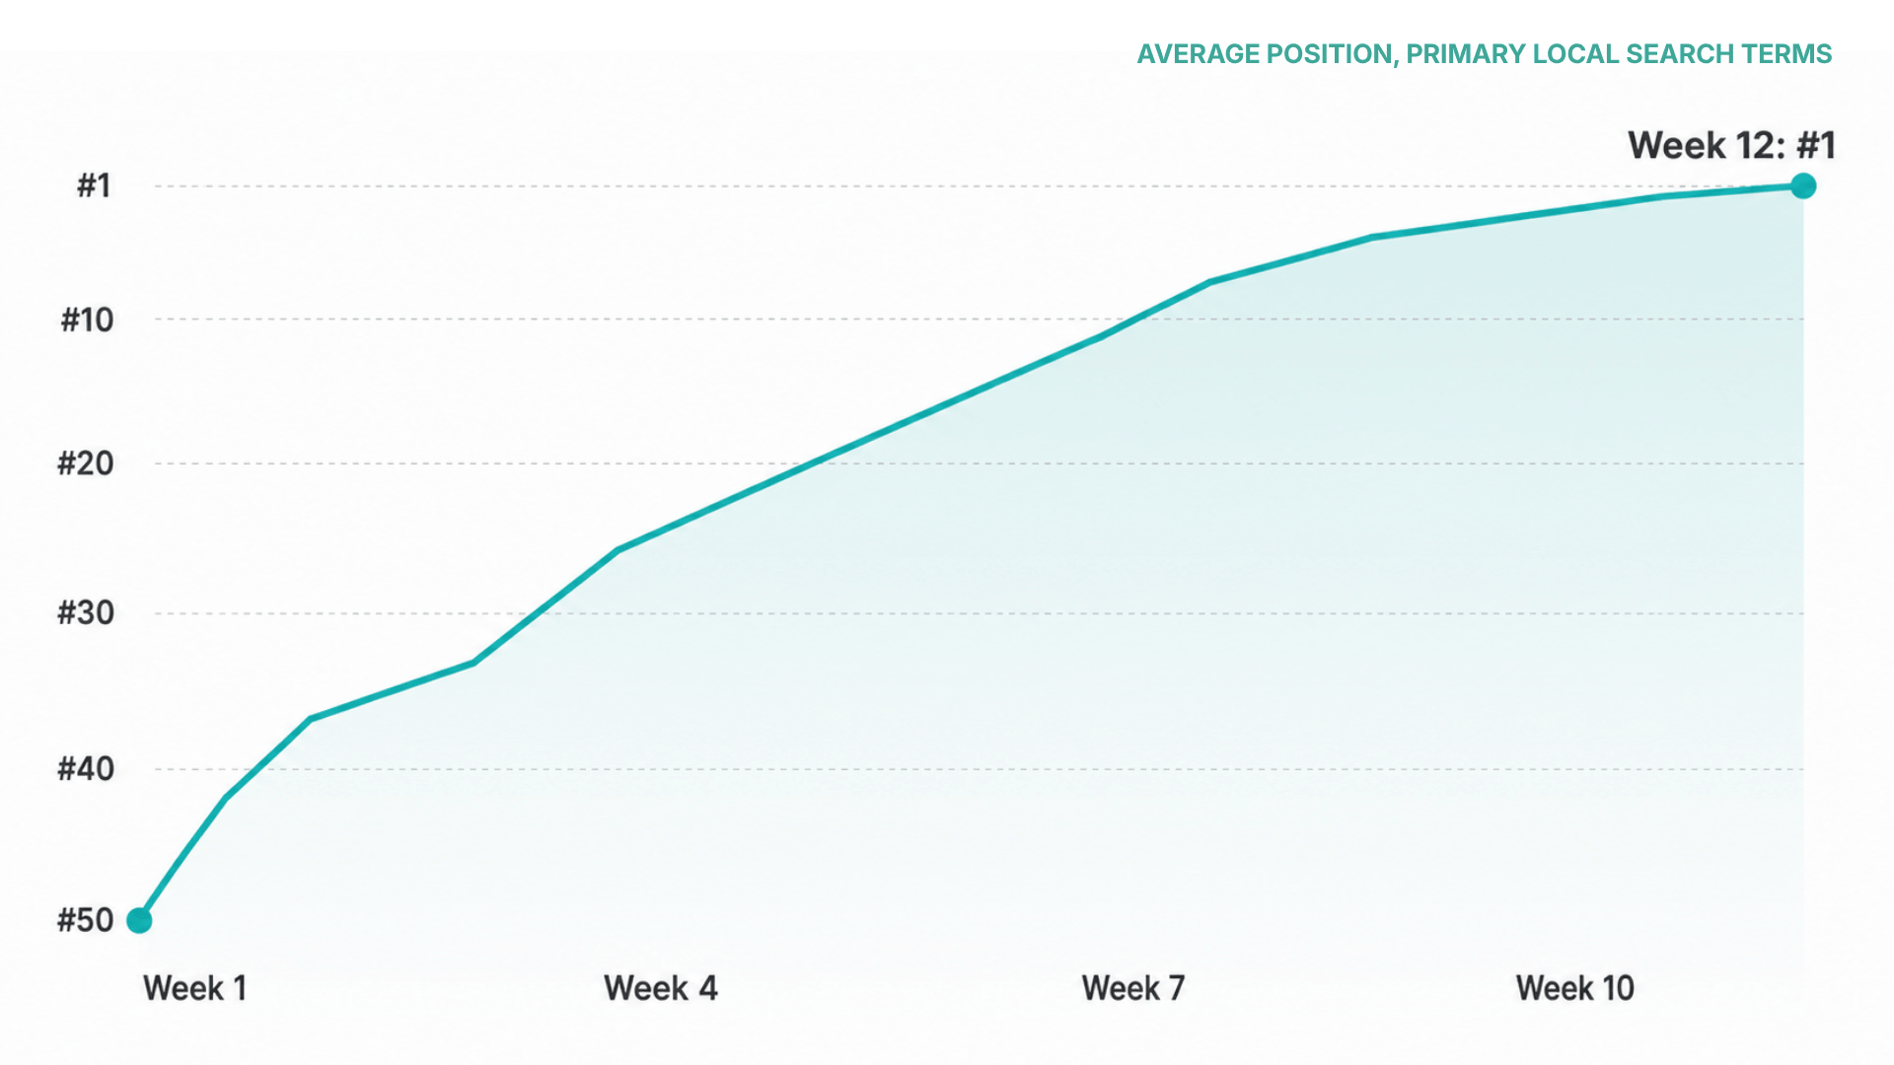Click the #1 y-axis label

pyautogui.click(x=94, y=185)
